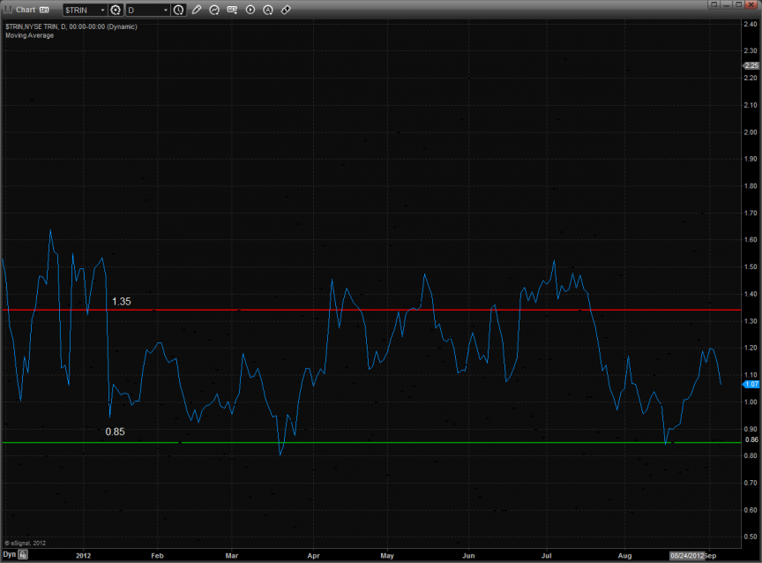Click the symbol settings gear icon
The width and height of the screenshot is (762, 563).
tap(115, 10)
